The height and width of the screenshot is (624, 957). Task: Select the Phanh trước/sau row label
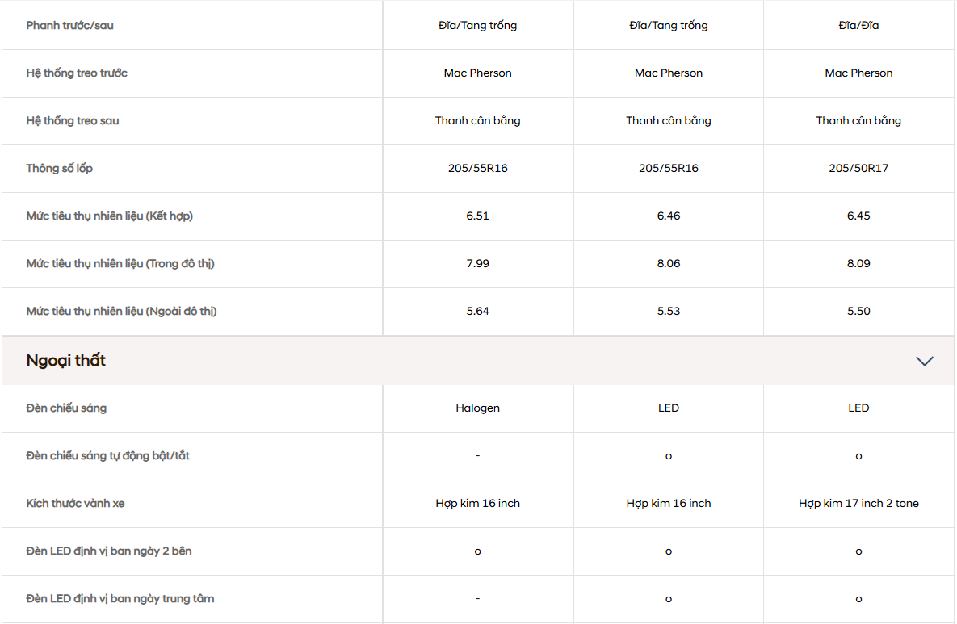click(69, 26)
